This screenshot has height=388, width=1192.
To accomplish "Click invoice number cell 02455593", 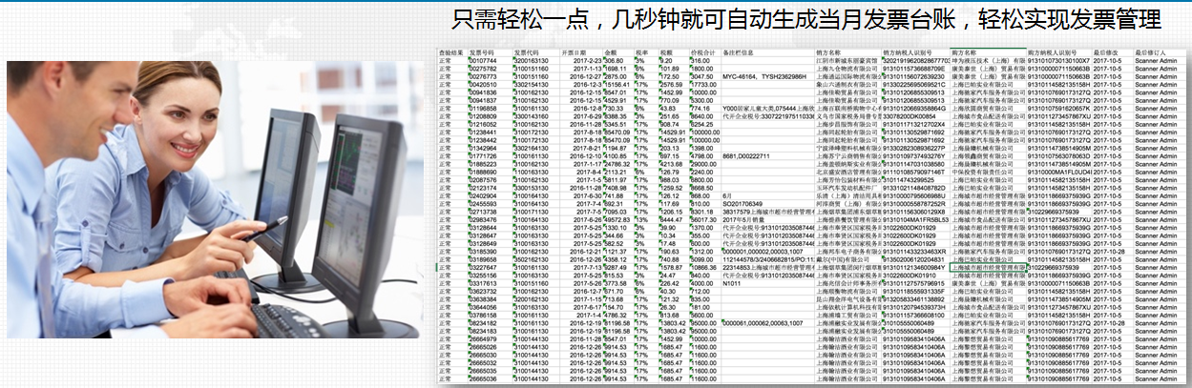I will point(483,202).
